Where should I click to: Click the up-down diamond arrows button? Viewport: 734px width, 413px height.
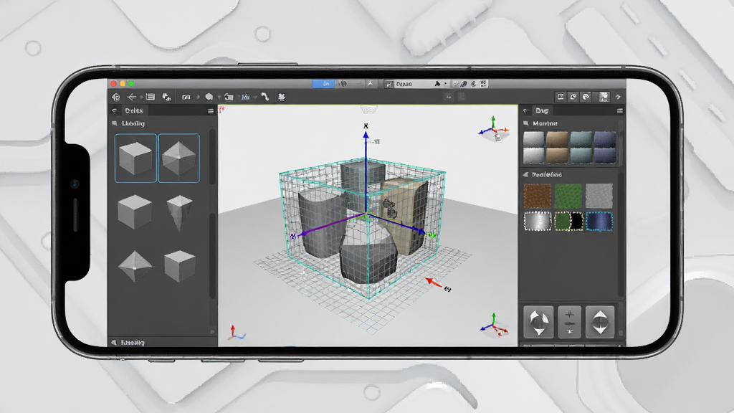click(600, 322)
